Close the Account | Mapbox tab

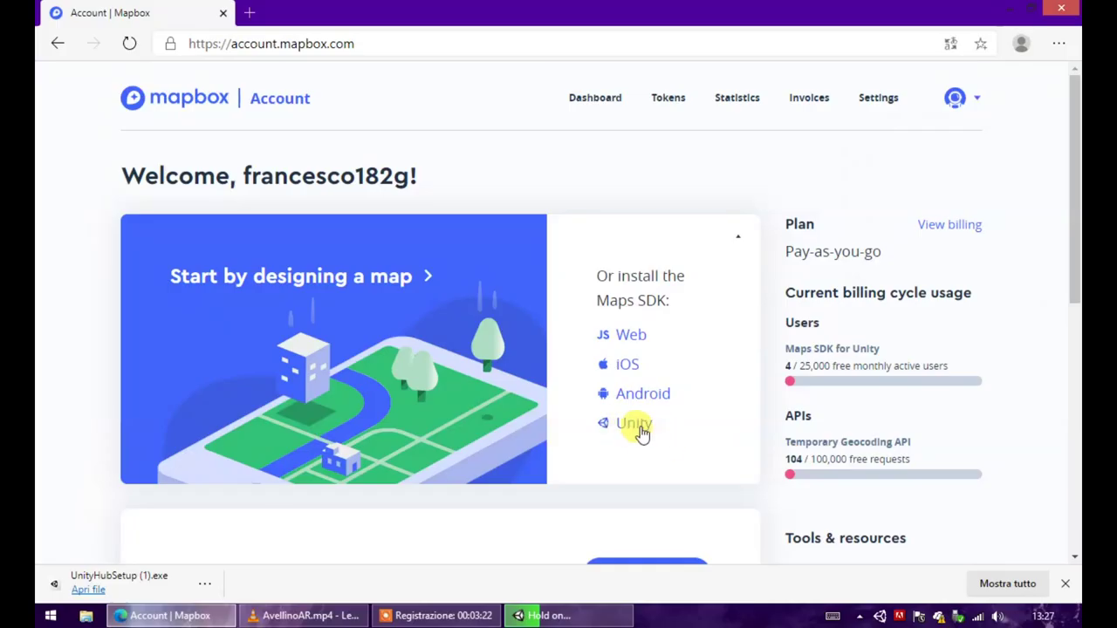click(x=223, y=13)
